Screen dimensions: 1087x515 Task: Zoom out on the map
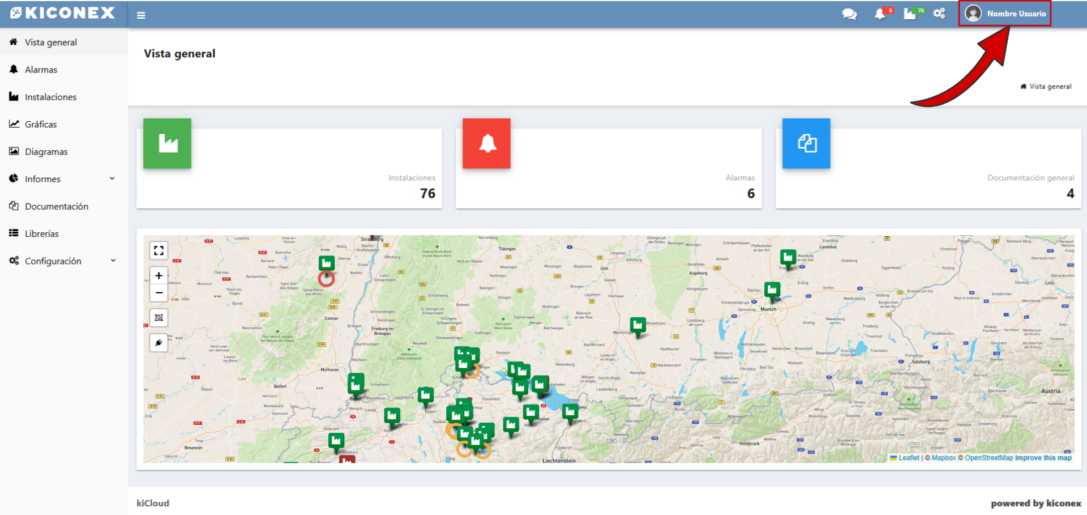pyautogui.click(x=159, y=293)
